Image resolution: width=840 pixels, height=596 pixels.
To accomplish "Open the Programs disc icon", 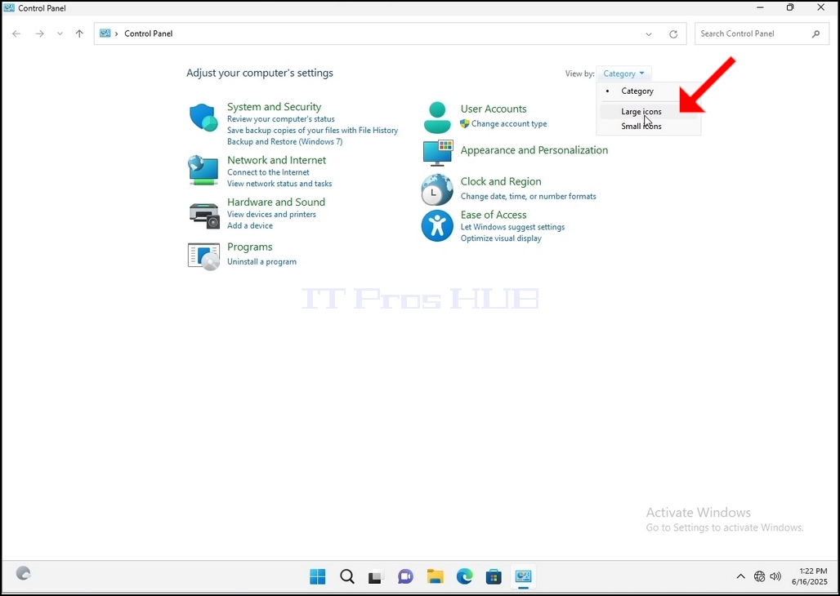I will [203, 256].
